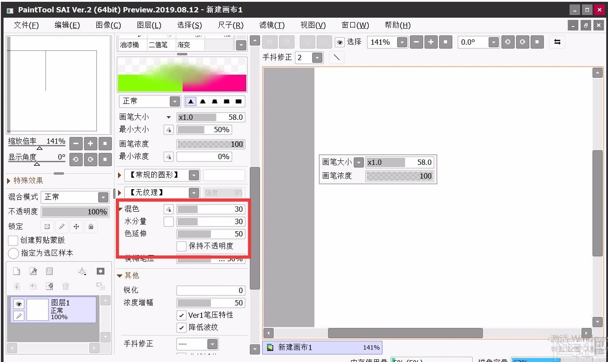Open the 滤镜(T) menu

coord(272,25)
